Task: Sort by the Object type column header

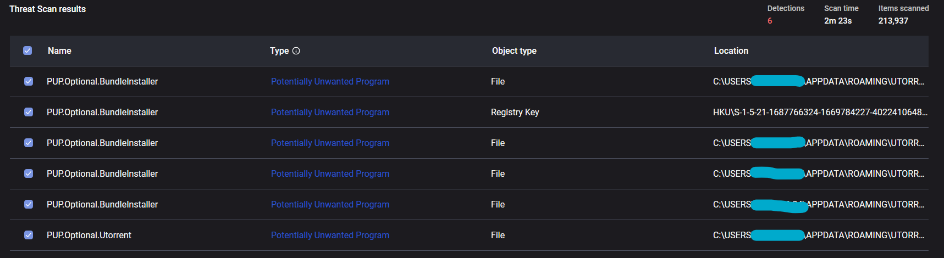Action: (x=514, y=51)
